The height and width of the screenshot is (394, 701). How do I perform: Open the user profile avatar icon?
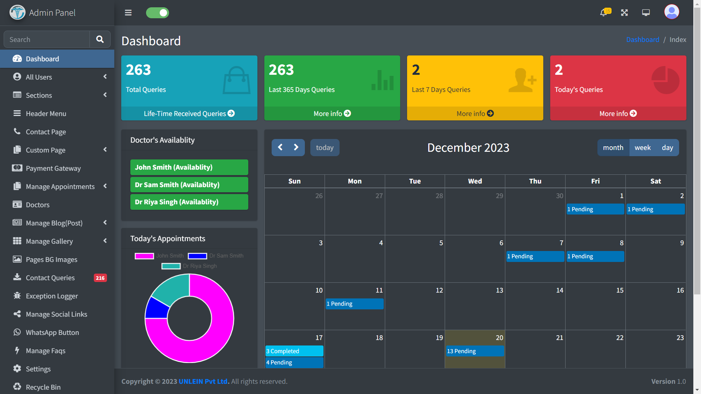[671, 12]
